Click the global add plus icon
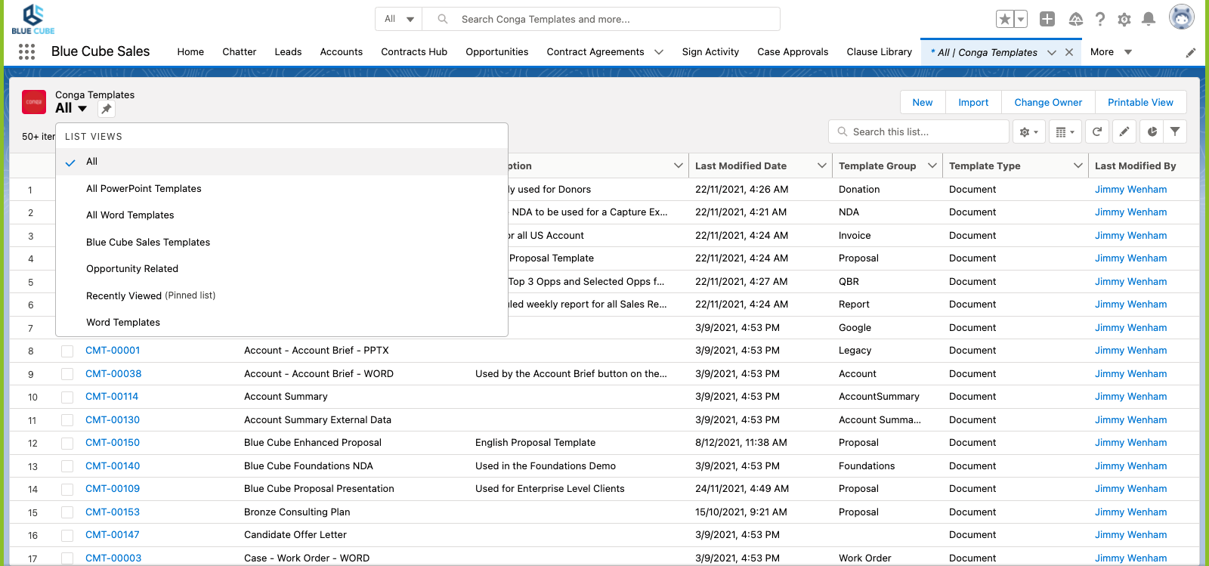This screenshot has width=1209, height=566. 1047,20
